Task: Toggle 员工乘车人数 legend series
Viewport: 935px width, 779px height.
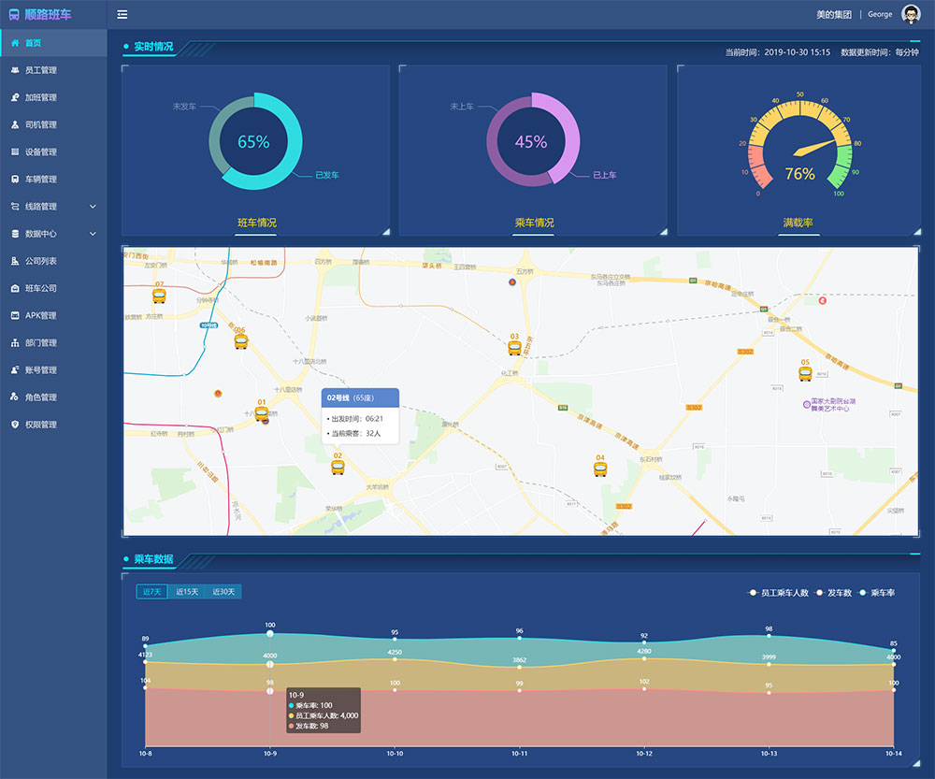Action: (778, 593)
